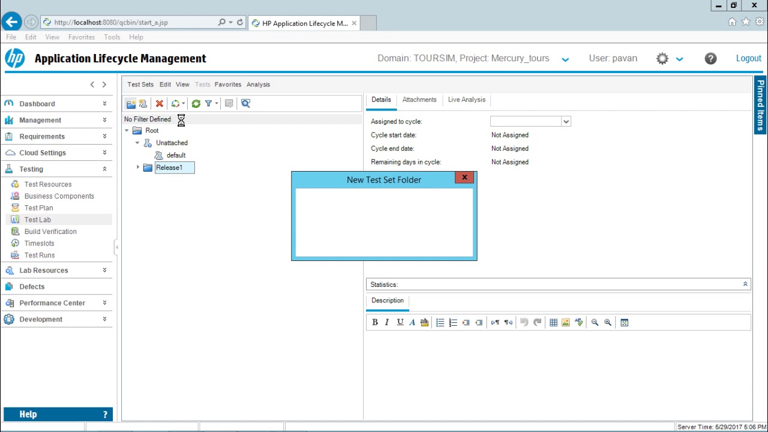Set left-to-right text direction
This screenshot has height=432, width=768.
point(495,323)
